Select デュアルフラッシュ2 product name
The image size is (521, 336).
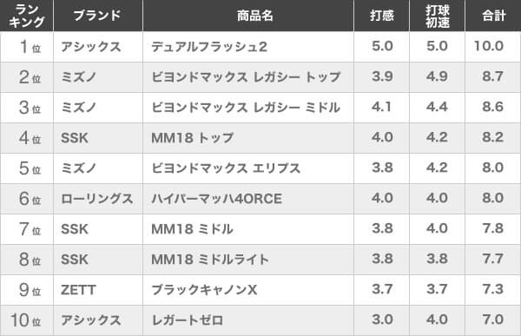(209, 47)
